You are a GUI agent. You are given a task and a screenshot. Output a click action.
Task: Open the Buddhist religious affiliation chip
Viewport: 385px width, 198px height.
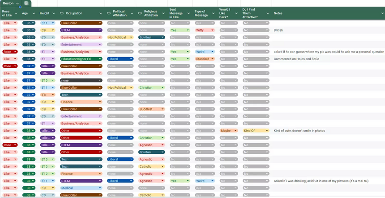pos(151,109)
